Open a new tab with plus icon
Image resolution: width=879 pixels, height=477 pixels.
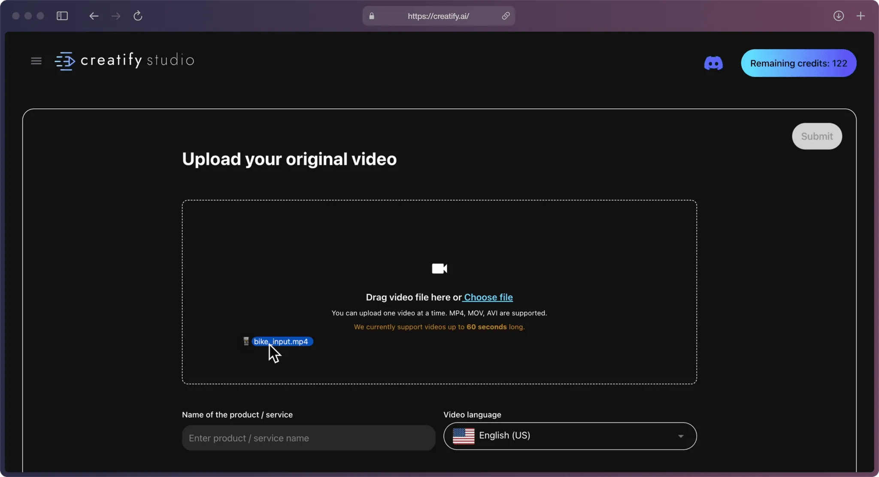click(861, 16)
